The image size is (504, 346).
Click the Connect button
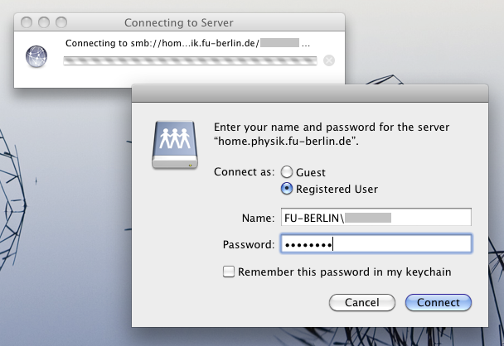click(439, 303)
